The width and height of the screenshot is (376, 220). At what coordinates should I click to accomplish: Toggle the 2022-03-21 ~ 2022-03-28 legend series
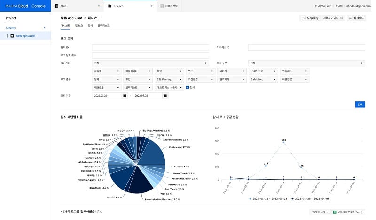268,199
